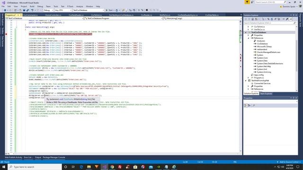Click the Solution Explorer Home icon
This screenshot has height=170, width=303.
252,19
